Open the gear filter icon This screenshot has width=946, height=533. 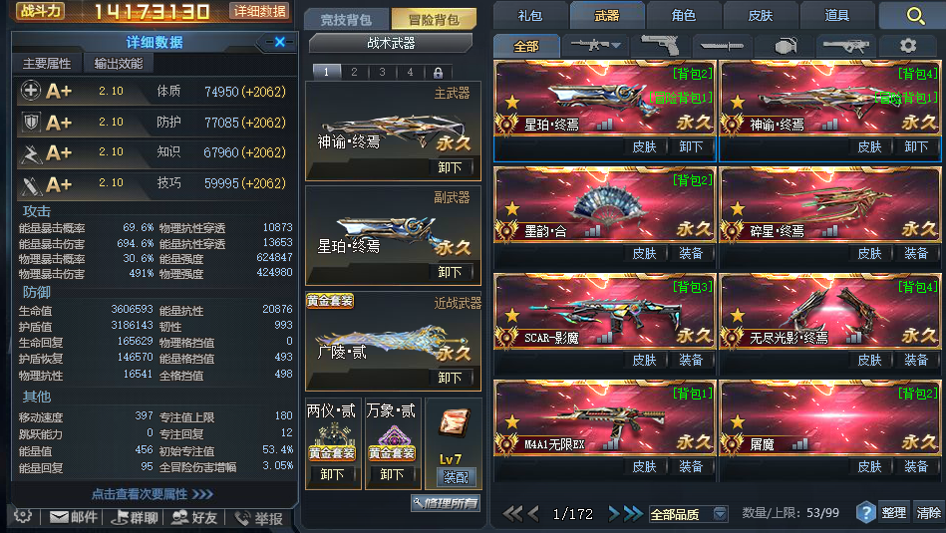point(908,46)
